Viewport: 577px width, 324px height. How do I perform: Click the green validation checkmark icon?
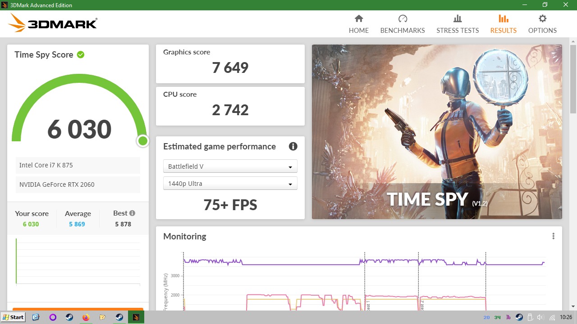pos(81,54)
